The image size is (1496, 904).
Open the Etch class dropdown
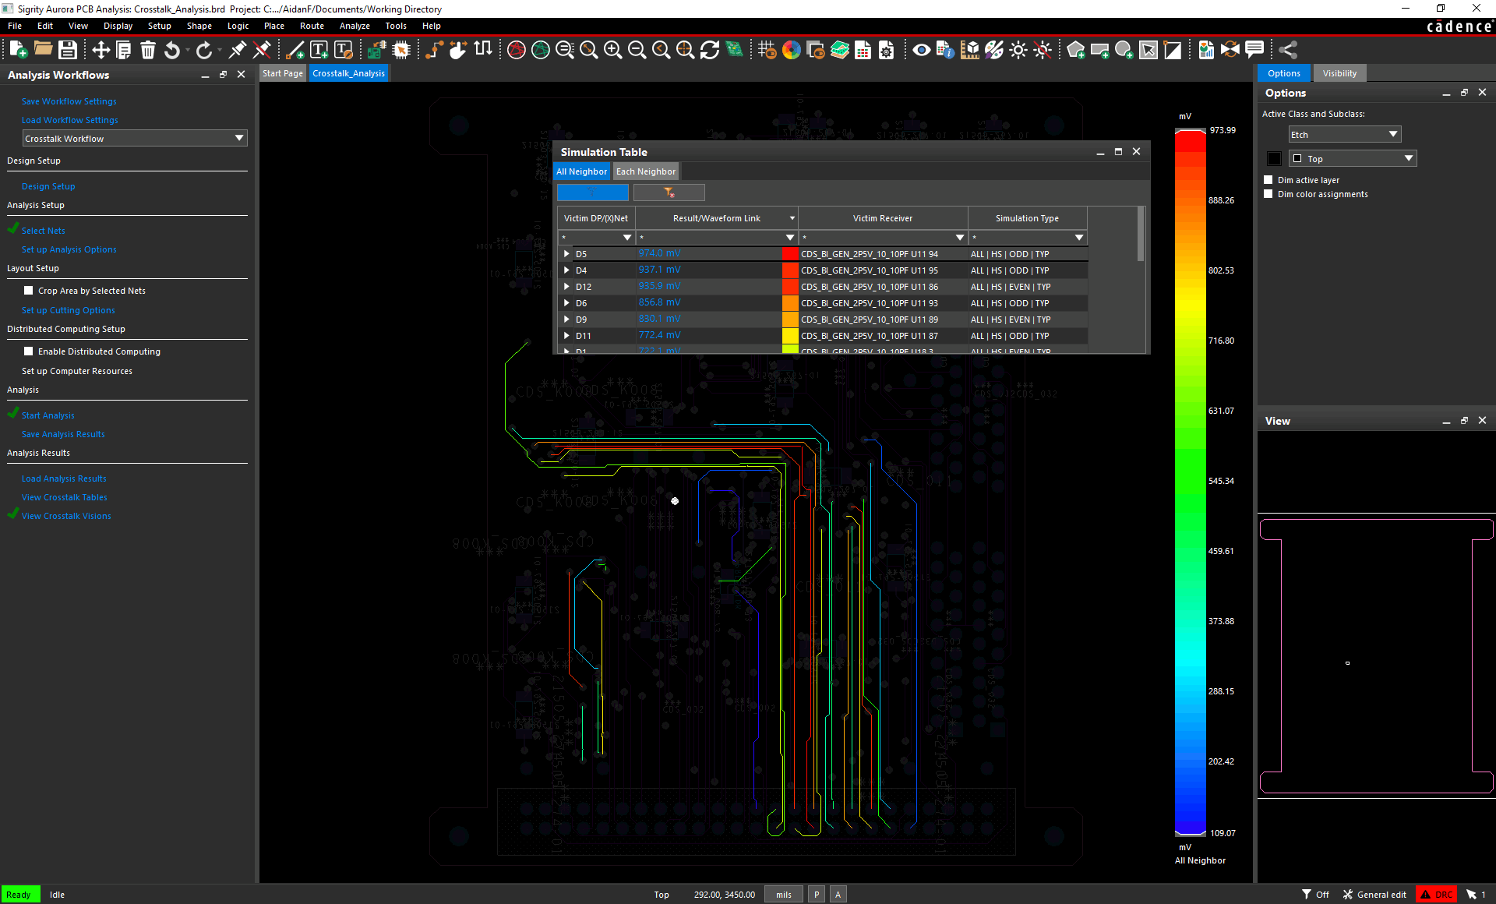pos(1345,135)
